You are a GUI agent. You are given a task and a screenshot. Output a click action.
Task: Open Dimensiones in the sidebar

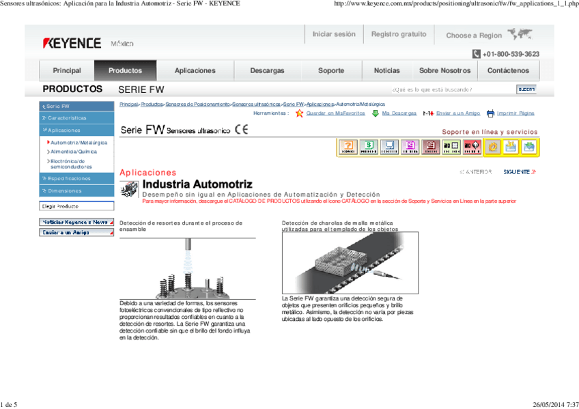pyautogui.click(x=76, y=191)
